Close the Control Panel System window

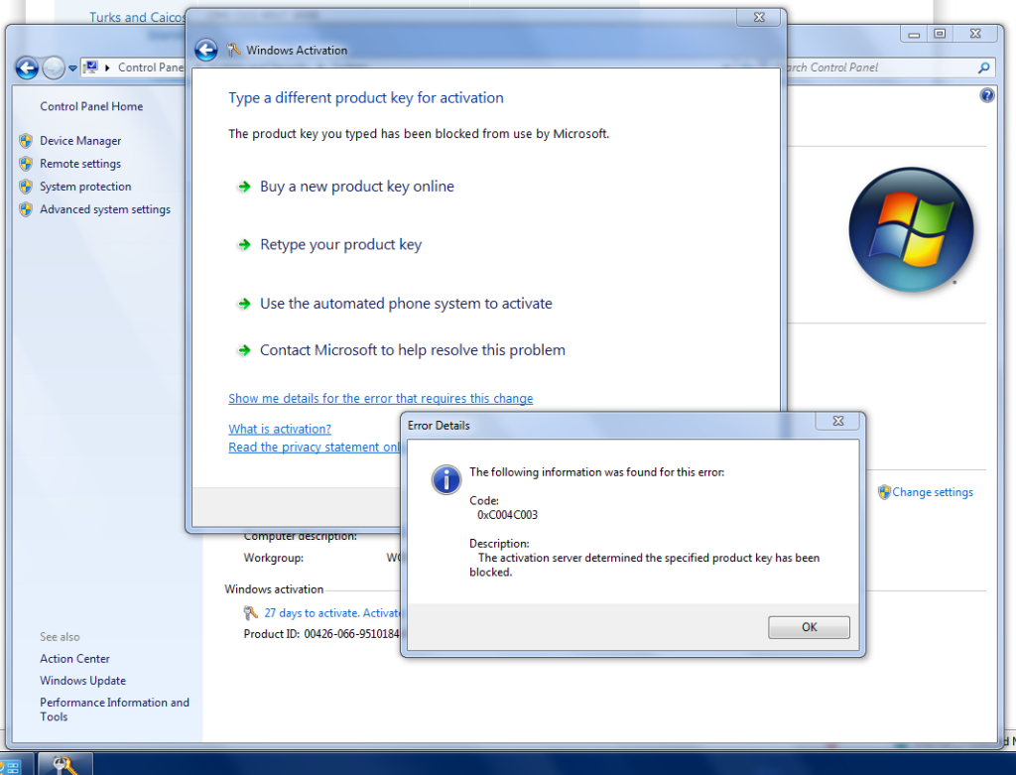click(x=975, y=35)
